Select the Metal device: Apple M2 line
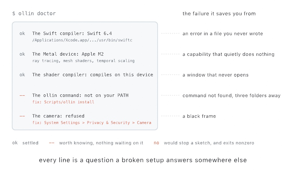286x170 pixels. tap(68, 54)
